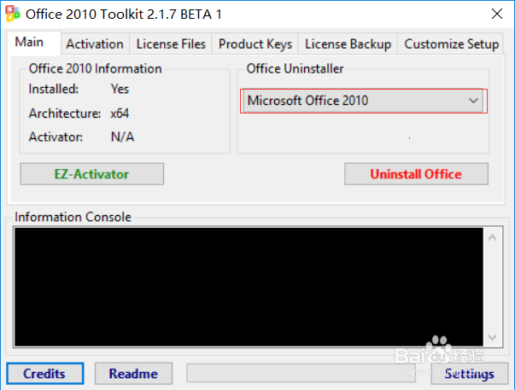Screen dimensions: 515x390
Task: Click the console scrollbar up arrow
Action: coord(494,236)
